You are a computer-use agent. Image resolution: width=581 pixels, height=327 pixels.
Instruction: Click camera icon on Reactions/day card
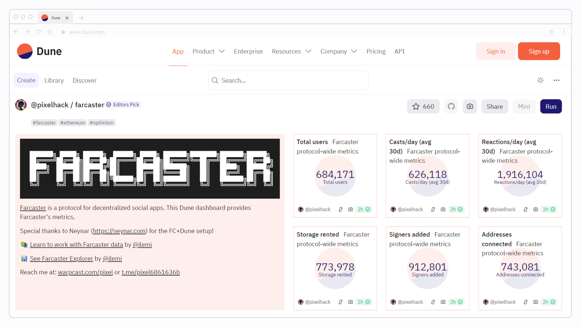click(x=536, y=209)
